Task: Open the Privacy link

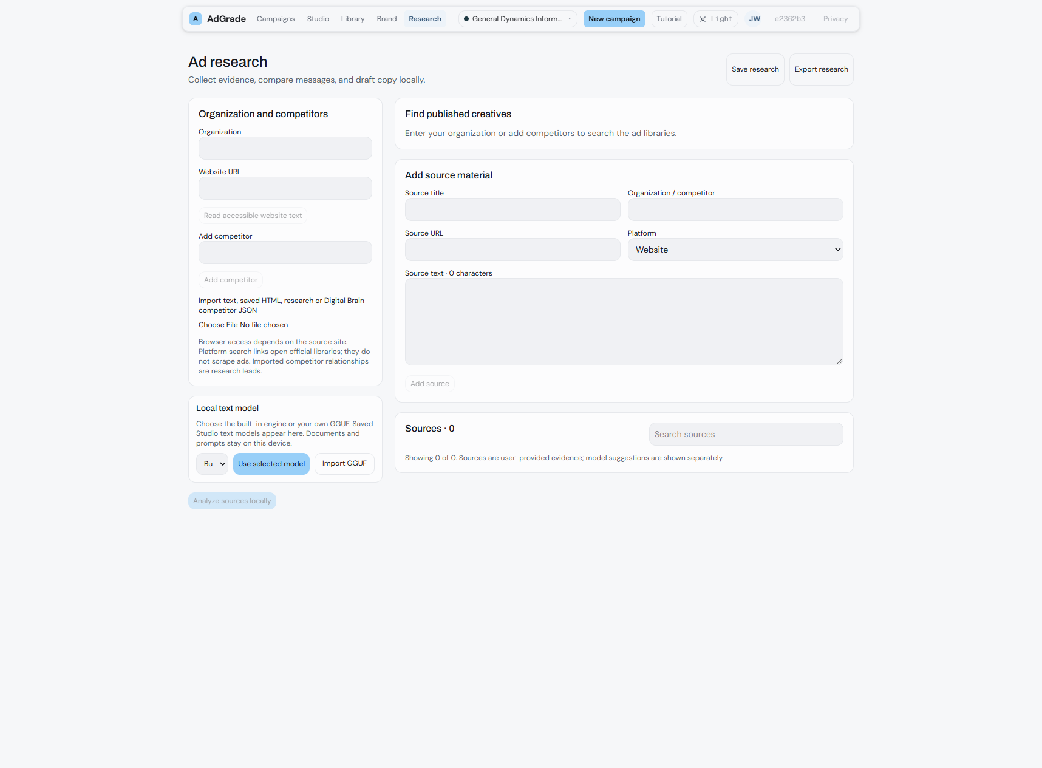Action: tap(836, 19)
